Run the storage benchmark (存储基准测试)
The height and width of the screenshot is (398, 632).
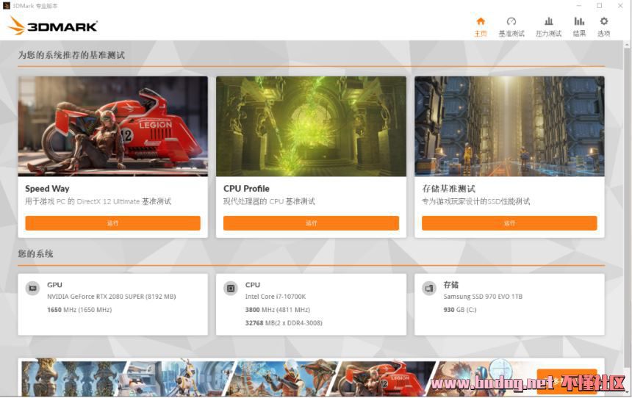coord(509,222)
